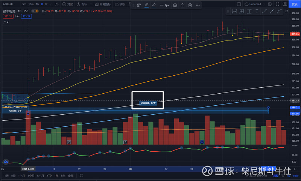This screenshot has height=181, width=301.
Task: Select the trend line tool
Action: pyautogui.click(x=265, y=11)
